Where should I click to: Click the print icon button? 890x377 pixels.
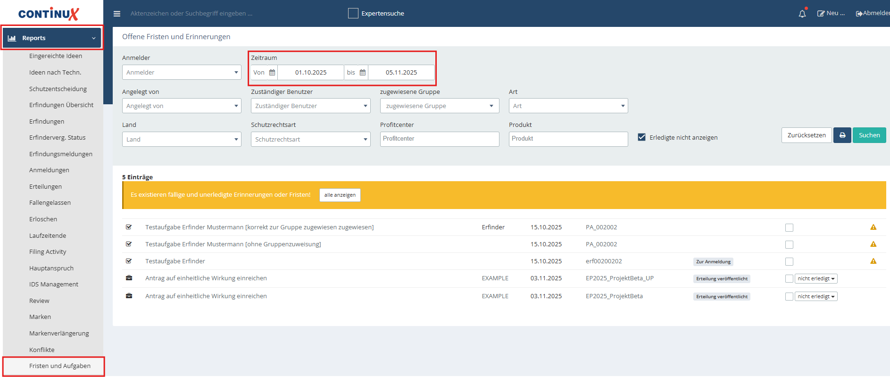pos(842,135)
